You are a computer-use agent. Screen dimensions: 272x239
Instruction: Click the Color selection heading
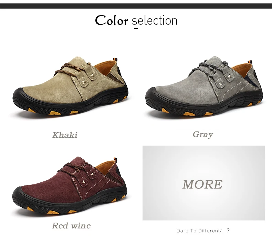coord(136,20)
